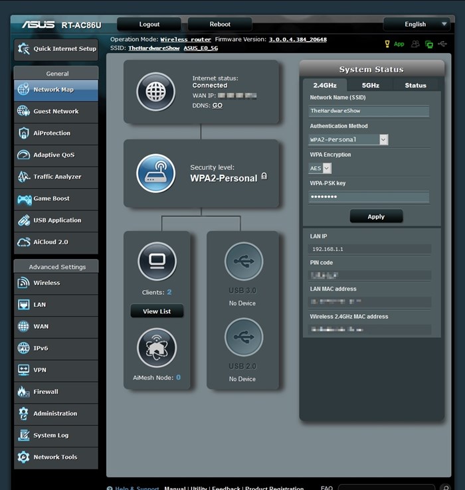Open the AiMesh Node icon
This screenshot has height=490, width=465.
(157, 348)
